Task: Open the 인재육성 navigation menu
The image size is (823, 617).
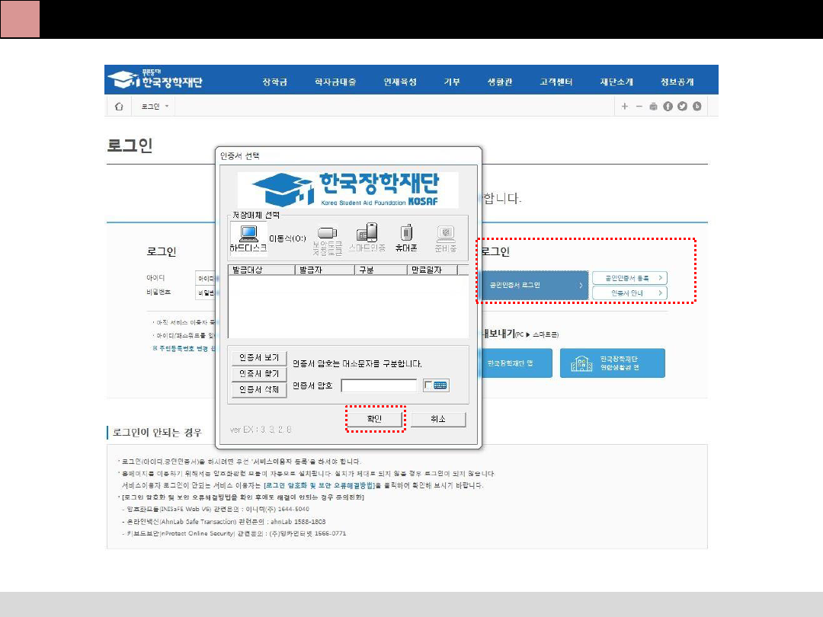Action: click(400, 82)
